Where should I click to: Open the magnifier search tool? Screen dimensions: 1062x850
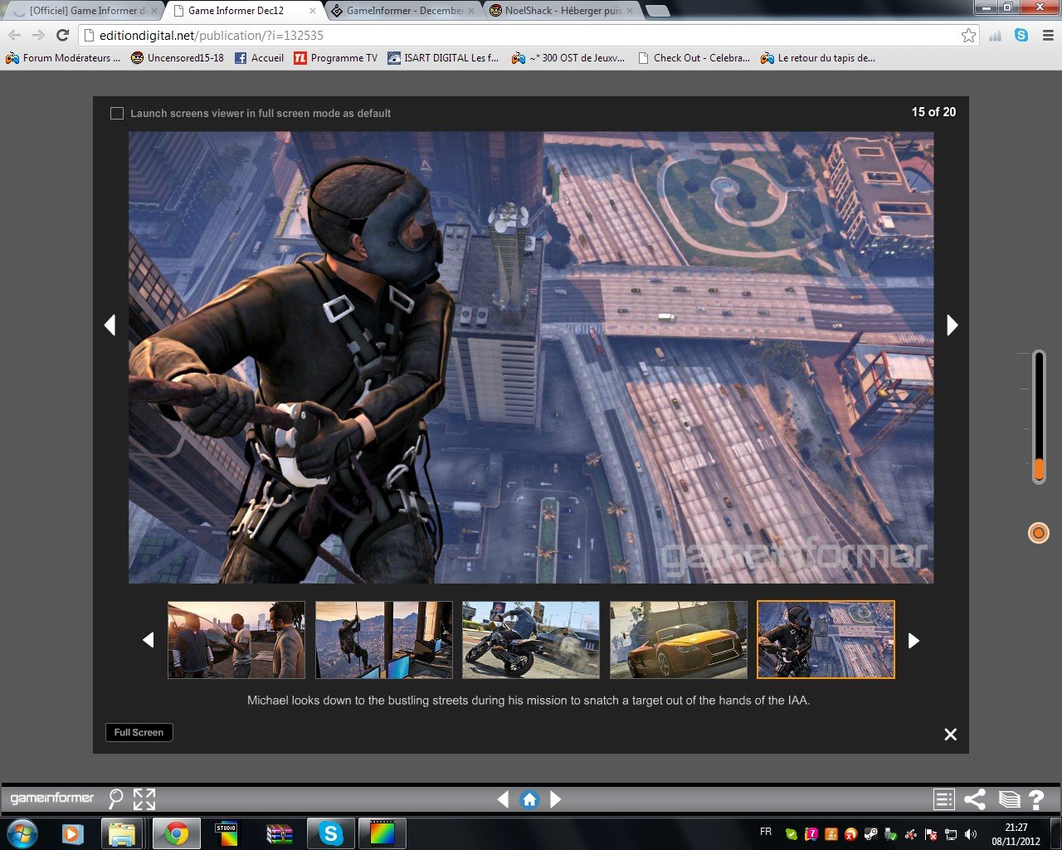[x=116, y=799]
